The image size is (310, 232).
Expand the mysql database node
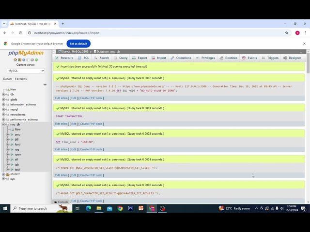pos(3,109)
